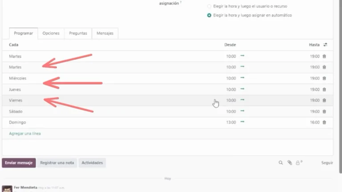Screen dimensions: 342x192
Task: Attach files using the paperclip icon
Action: coord(289,163)
